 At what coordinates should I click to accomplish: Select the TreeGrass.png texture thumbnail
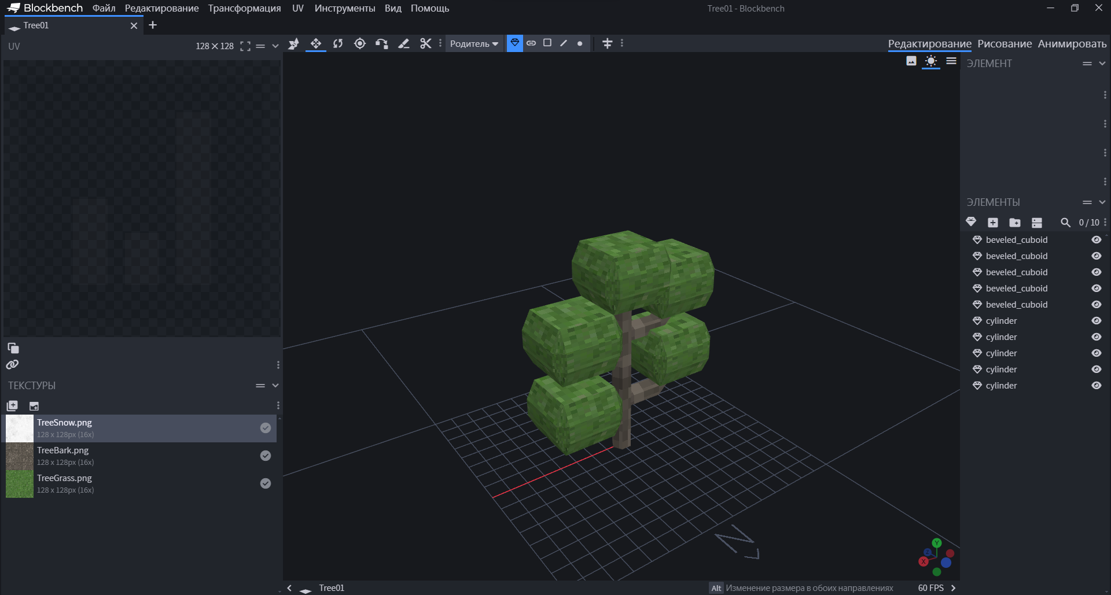tap(20, 484)
